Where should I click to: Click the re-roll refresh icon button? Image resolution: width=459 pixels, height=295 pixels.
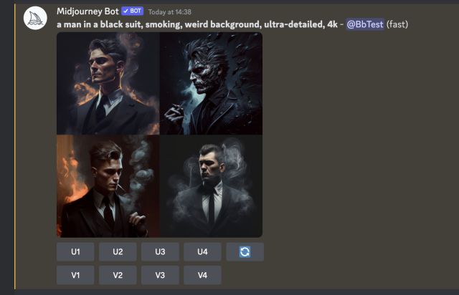point(245,252)
